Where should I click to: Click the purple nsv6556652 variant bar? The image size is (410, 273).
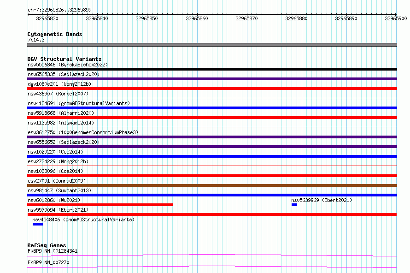(x=212, y=147)
